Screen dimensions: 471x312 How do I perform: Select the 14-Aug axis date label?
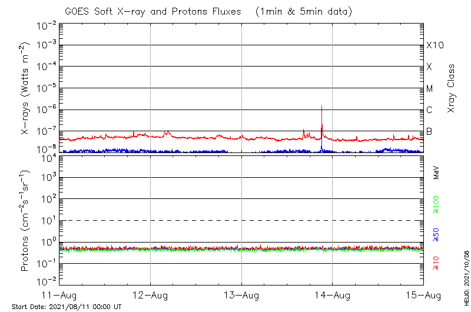(333, 294)
